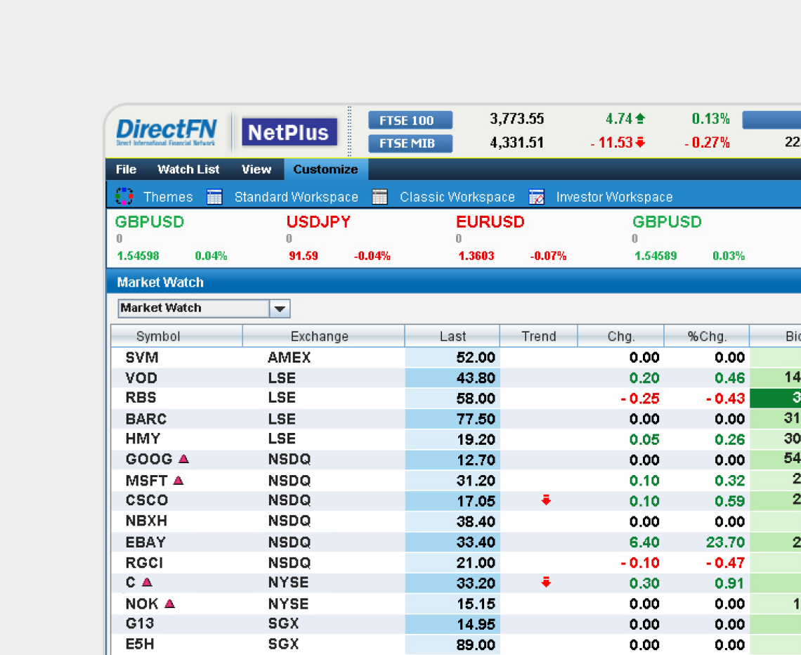Click the pink alert triangle beside MSFT
The width and height of the screenshot is (801, 655).
coord(178,480)
